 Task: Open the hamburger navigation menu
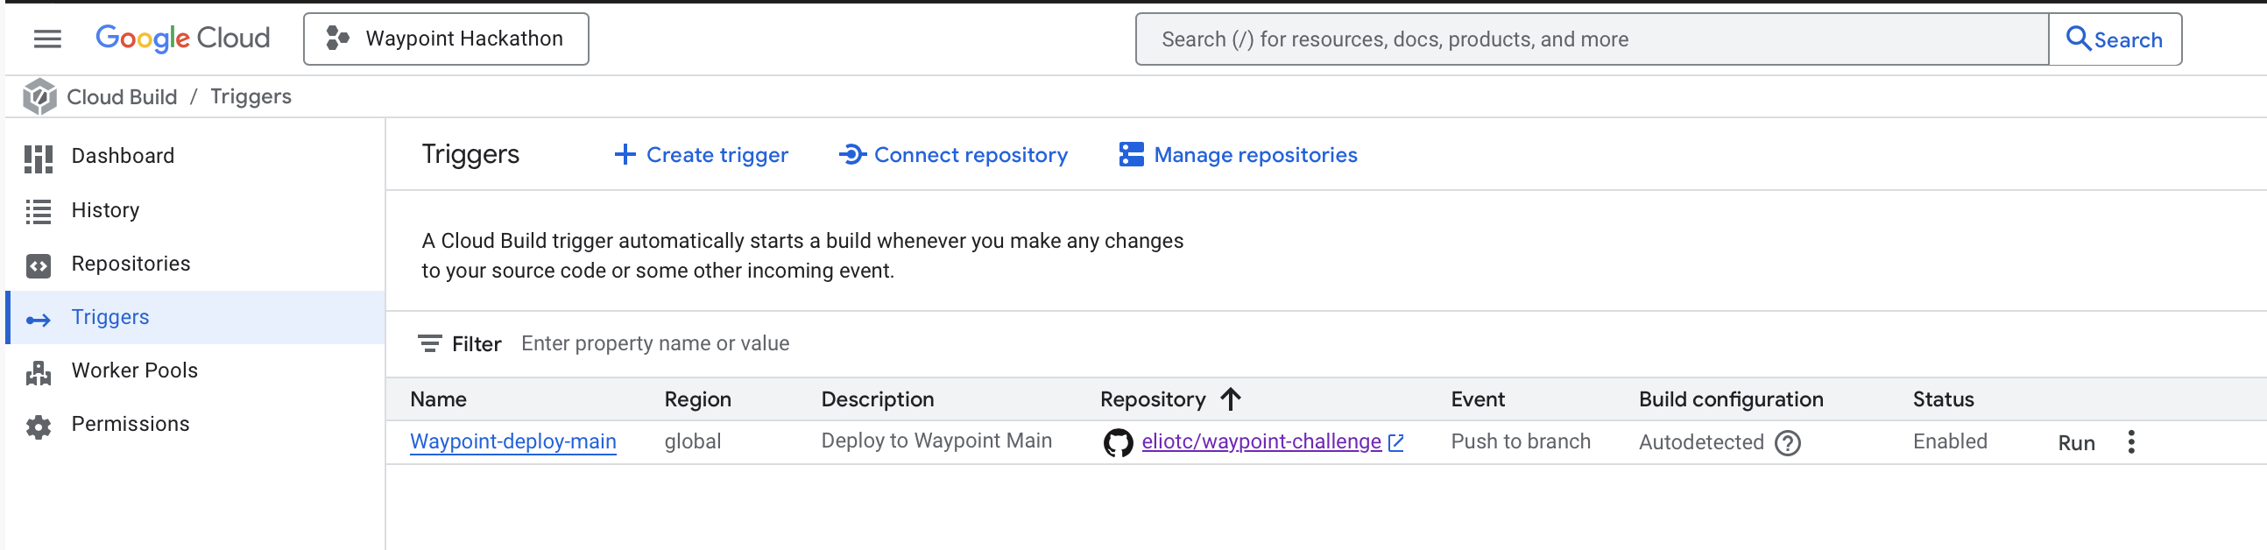(x=47, y=39)
